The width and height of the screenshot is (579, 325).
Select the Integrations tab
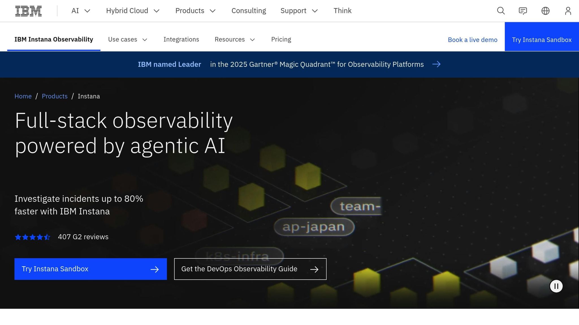(181, 39)
